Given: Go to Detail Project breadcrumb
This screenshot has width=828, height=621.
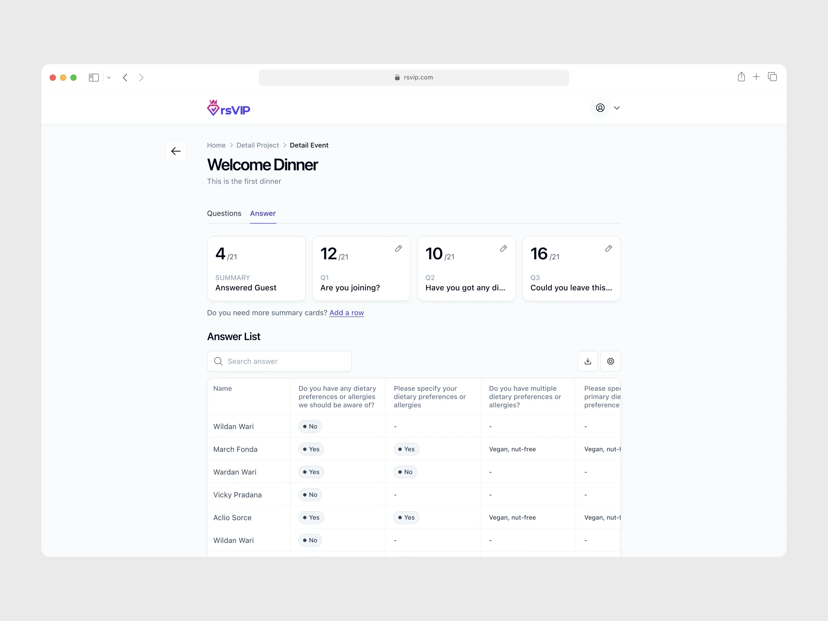Looking at the screenshot, I should [x=257, y=145].
